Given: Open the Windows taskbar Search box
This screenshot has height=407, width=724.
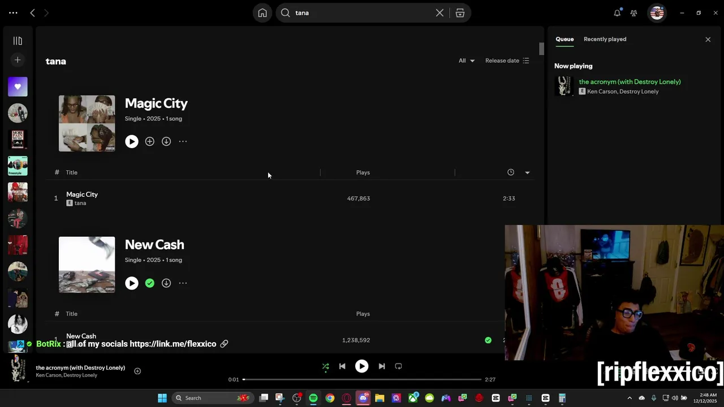Looking at the screenshot, I should [x=212, y=398].
